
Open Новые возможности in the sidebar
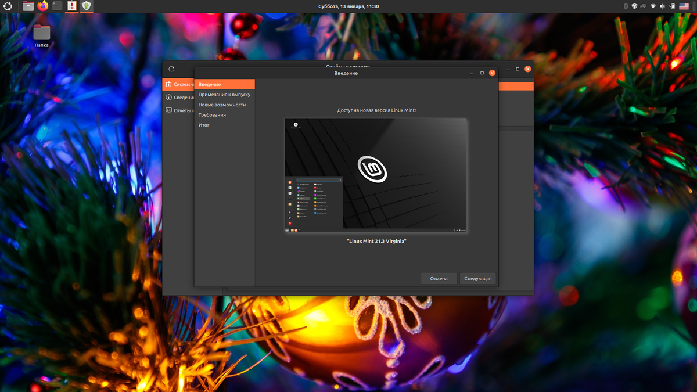click(224, 105)
